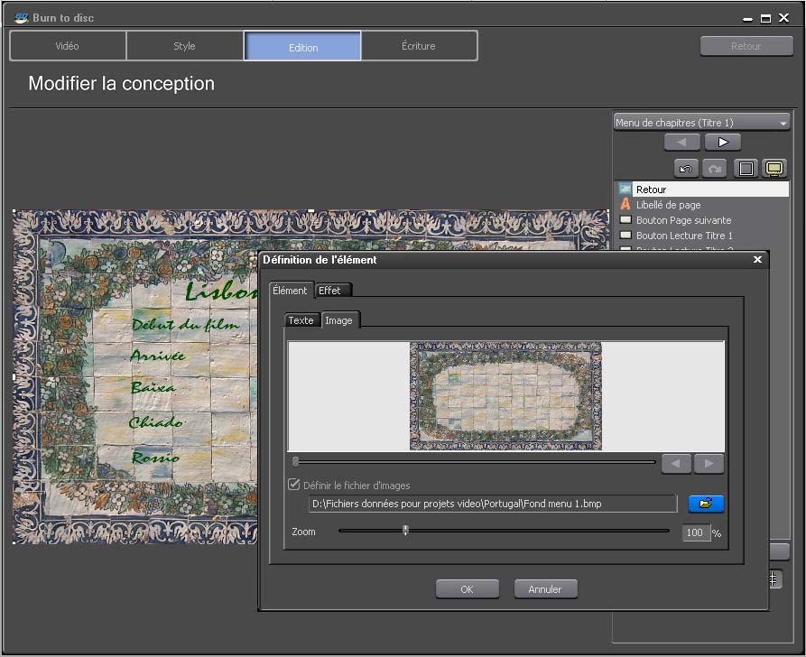Image resolution: width=806 pixels, height=657 pixels.
Task: Go to the Vidéo step tab
Action: coord(68,46)
